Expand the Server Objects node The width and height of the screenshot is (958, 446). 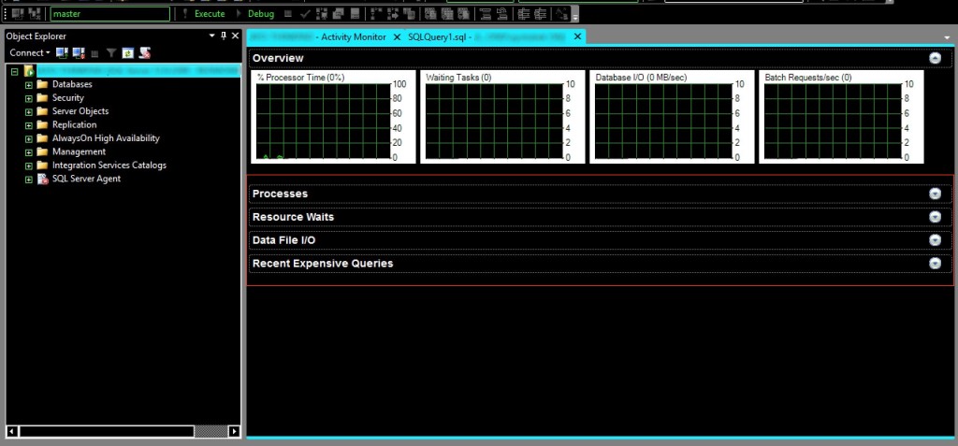click(x=28, y=111)
